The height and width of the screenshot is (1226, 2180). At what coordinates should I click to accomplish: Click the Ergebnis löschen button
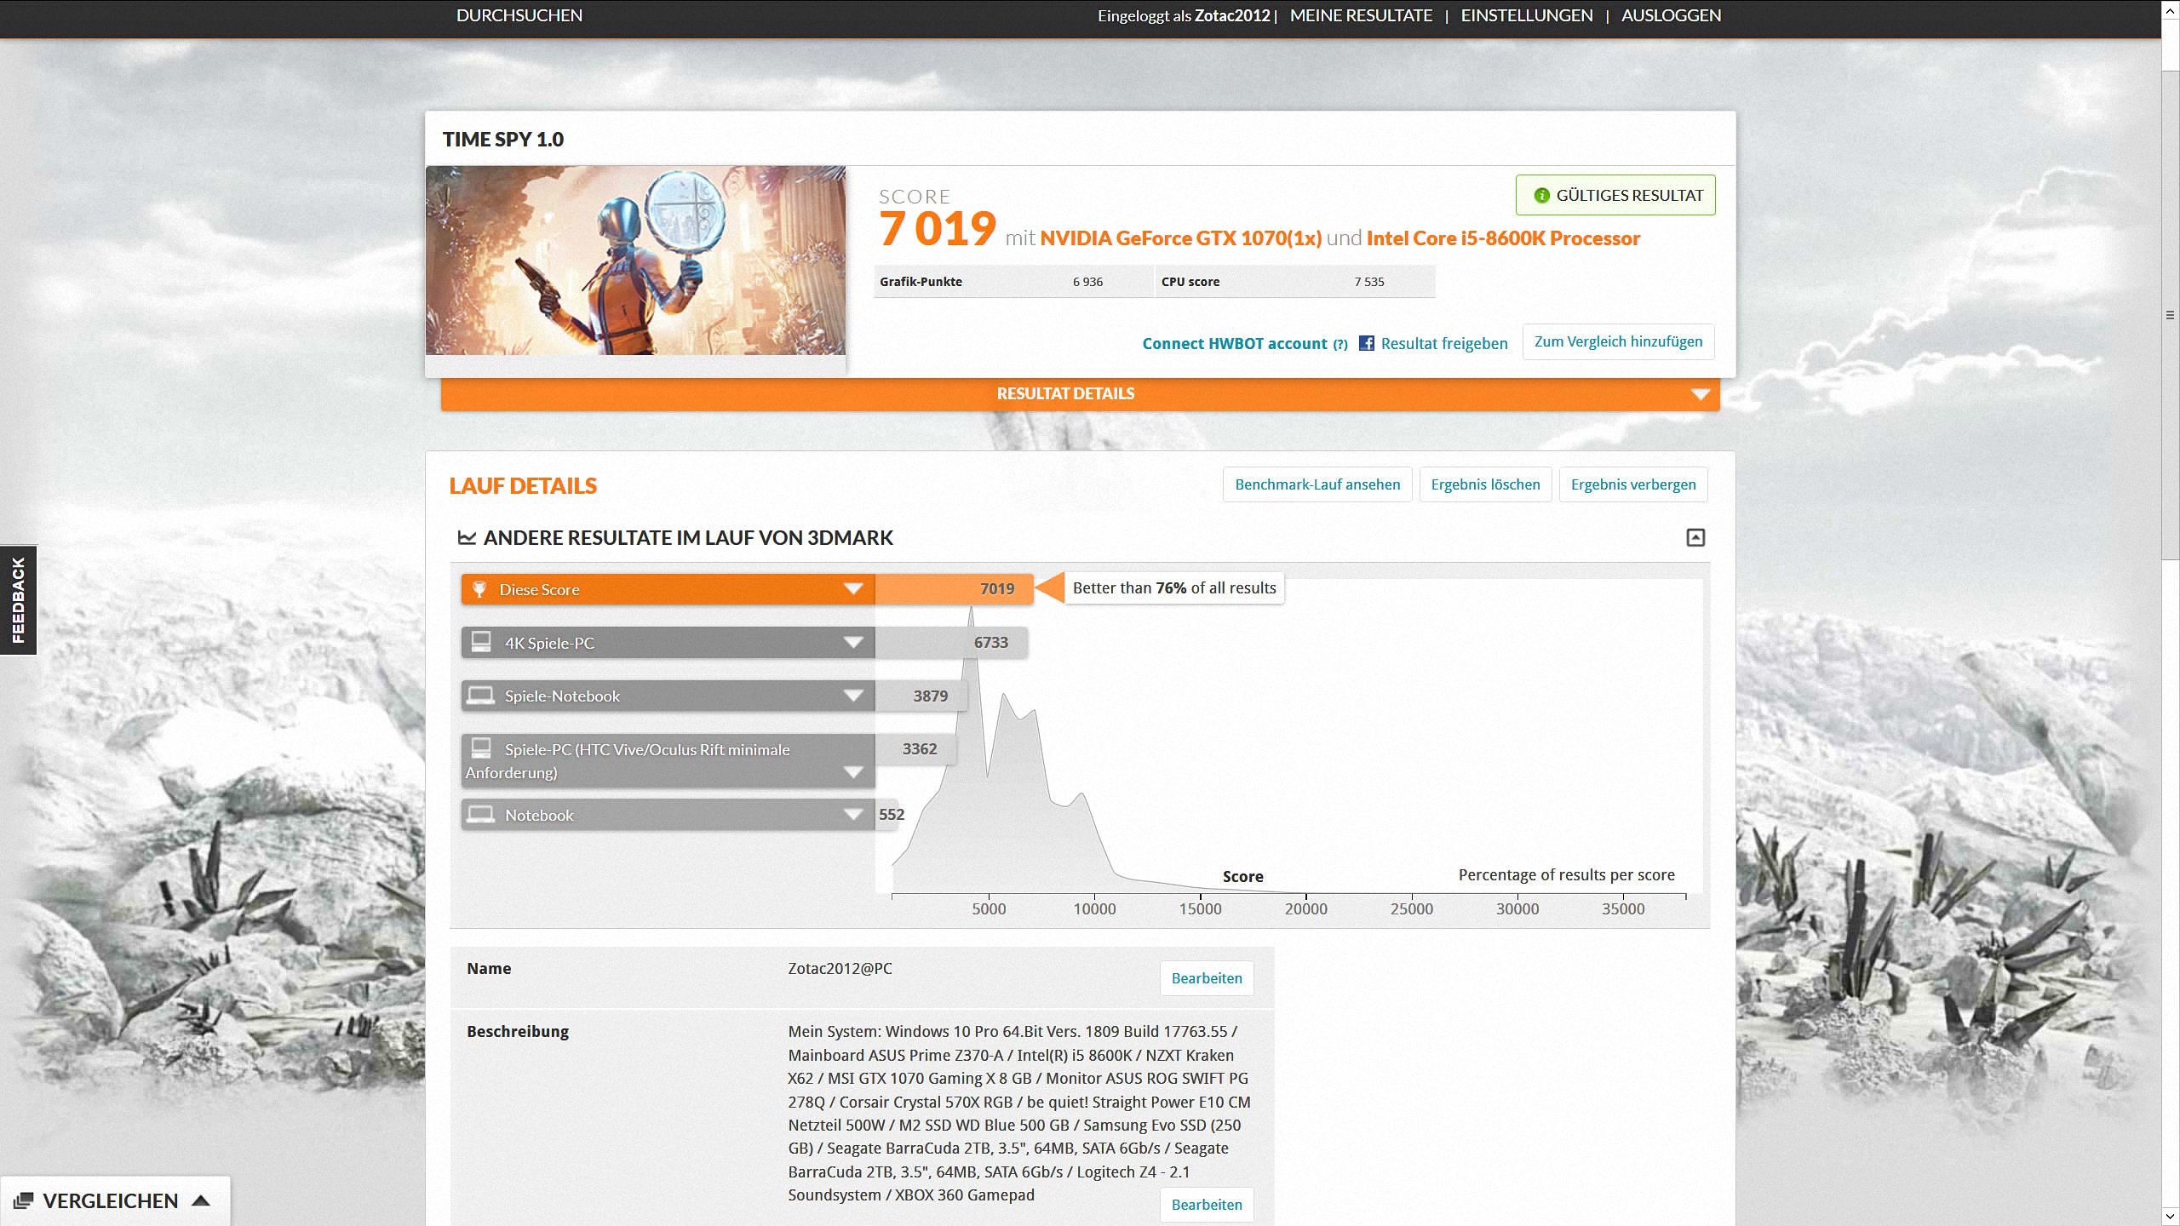click(1485, 484)
